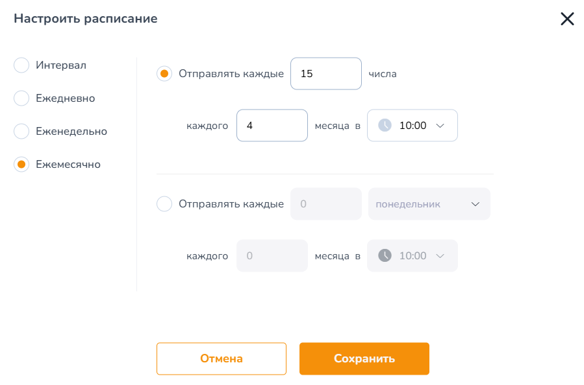This screenshot has height=385, width=584.
Task: Select the Ежемесячно radio button
Action: coord(21,164)
